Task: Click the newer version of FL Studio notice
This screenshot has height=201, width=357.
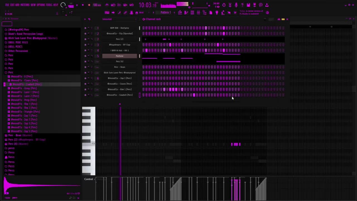Action: (x=251, y=13)
